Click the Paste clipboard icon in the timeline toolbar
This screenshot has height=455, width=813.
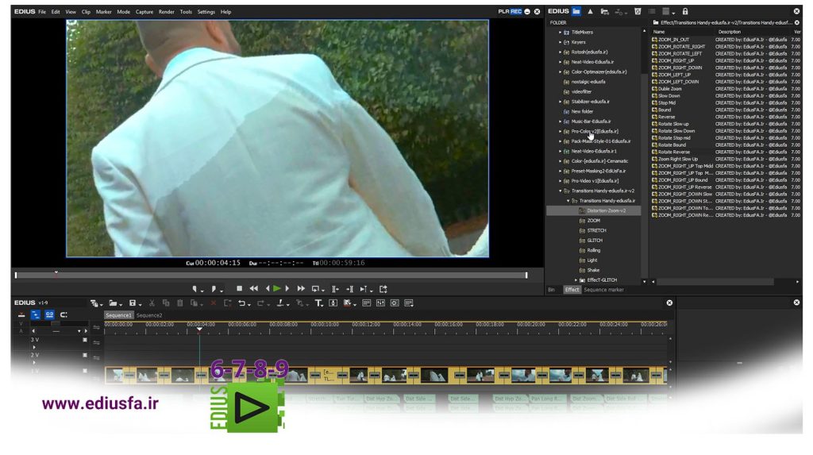pyautogui.click(x=180, y=303)
